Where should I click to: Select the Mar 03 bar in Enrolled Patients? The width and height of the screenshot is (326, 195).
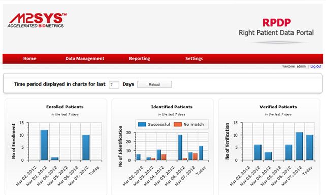pos(44,145)
